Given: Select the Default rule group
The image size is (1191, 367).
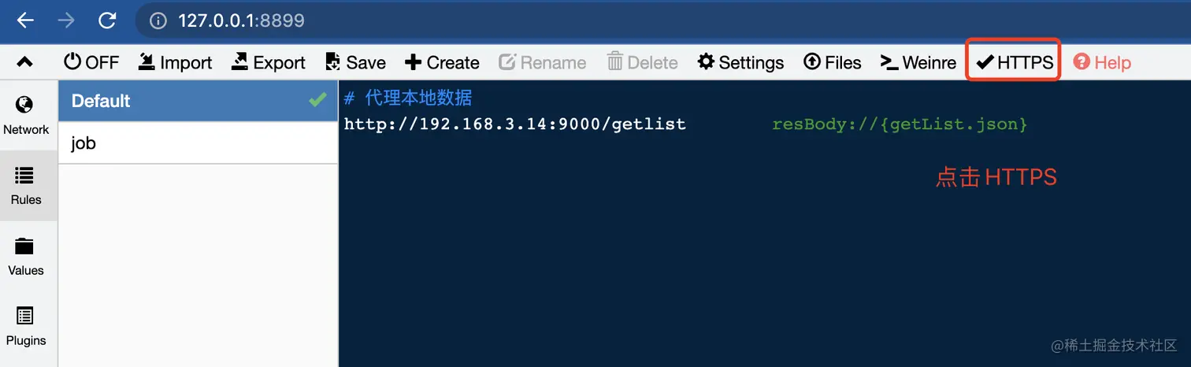Looking at the screenshot, I should 198,101.
